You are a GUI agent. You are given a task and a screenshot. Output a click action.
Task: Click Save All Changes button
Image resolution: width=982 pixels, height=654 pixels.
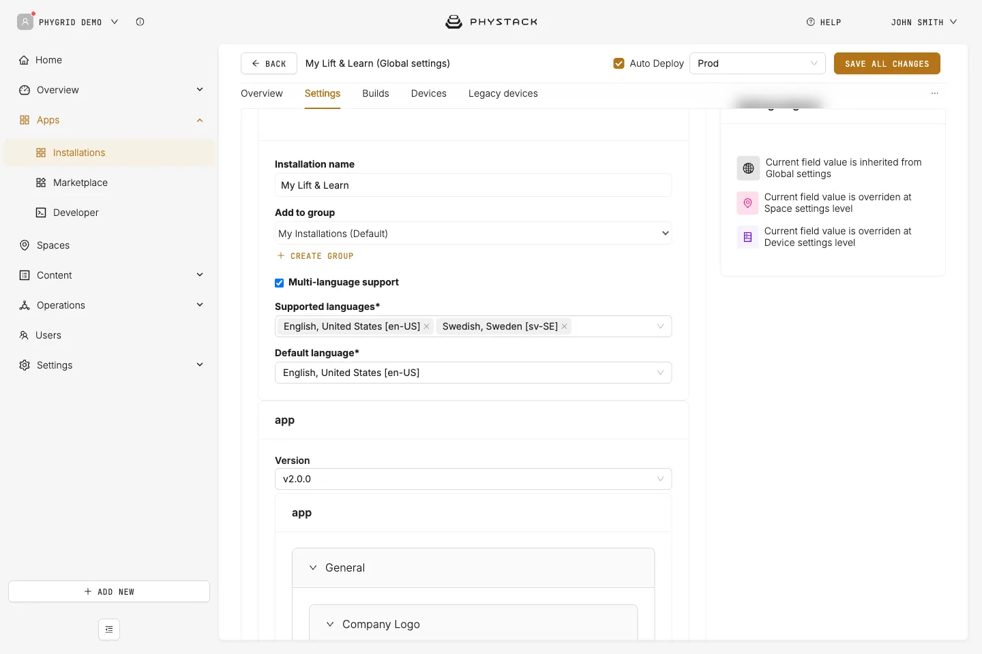(x=887, y=63)
